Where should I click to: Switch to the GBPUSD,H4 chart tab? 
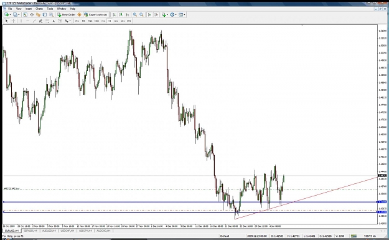pos(30,231)
